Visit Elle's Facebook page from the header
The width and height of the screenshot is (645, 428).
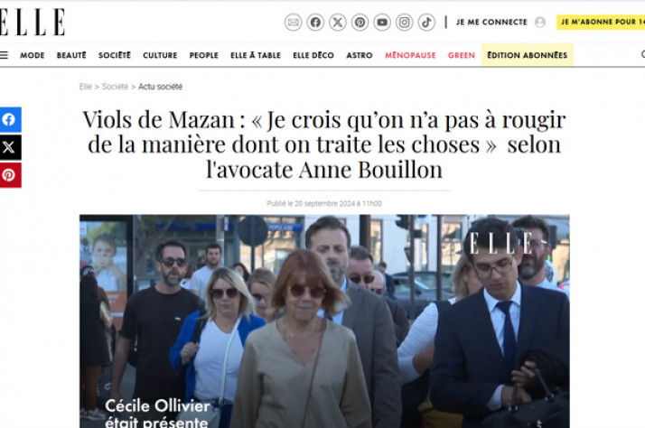315,23
